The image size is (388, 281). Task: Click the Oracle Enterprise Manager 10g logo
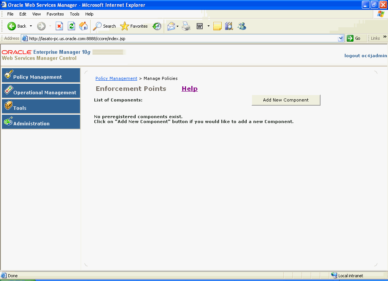pyautogui.click(x=46, y=52)
